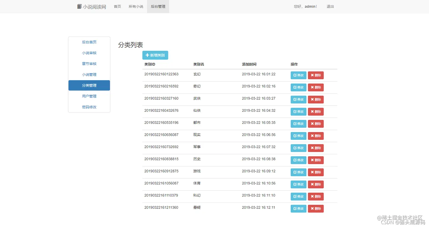Screen dimensions: 429x227
Task: Open 后台首页 in the sidebar
Action: pos(89,42)
